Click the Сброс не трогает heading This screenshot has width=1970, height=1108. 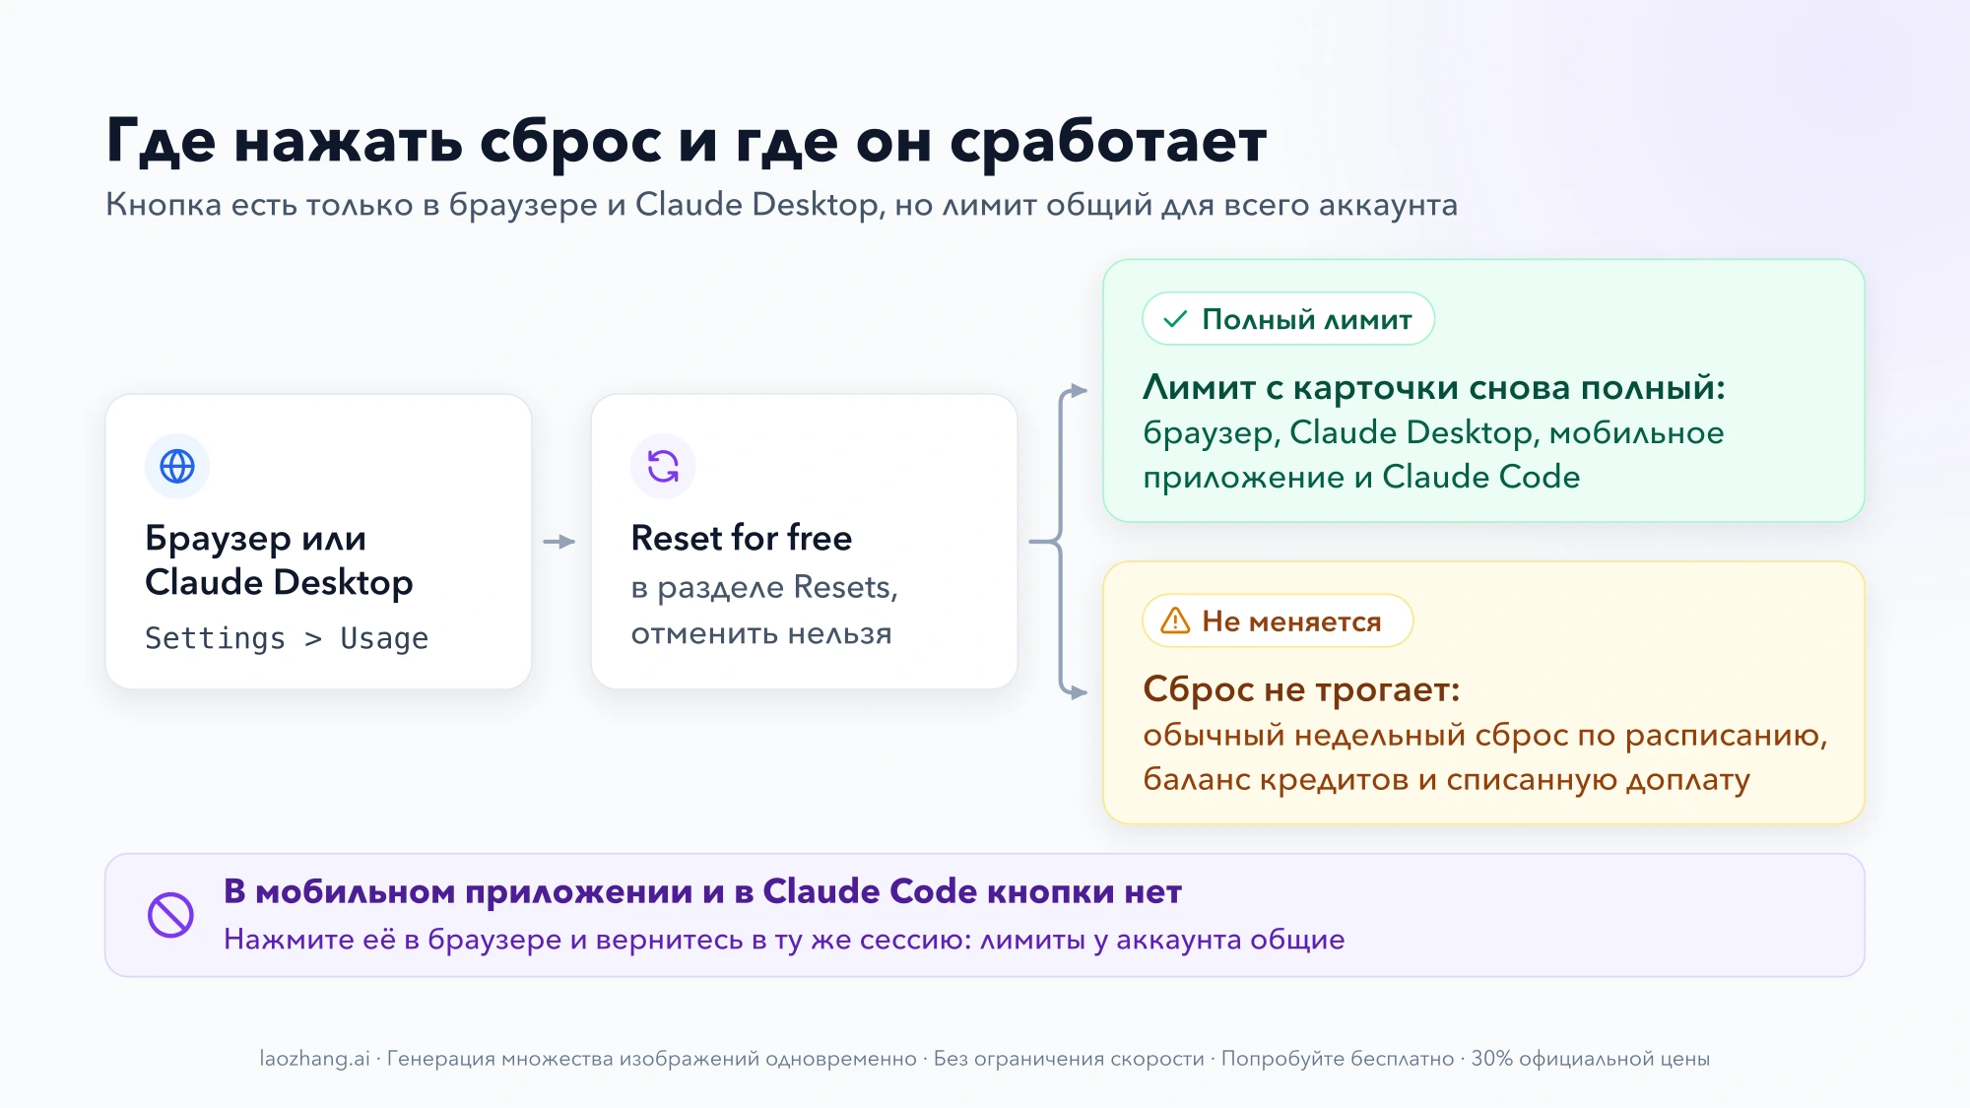(x=1301, y=688)
